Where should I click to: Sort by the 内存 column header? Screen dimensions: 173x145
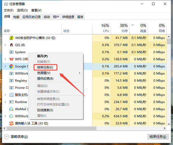point(120,29)
